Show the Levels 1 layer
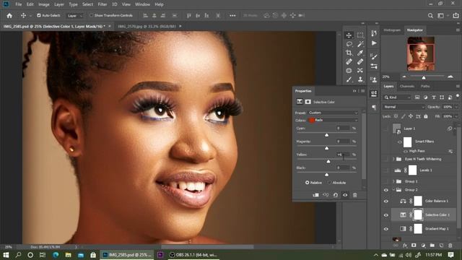 pos(386,170)
